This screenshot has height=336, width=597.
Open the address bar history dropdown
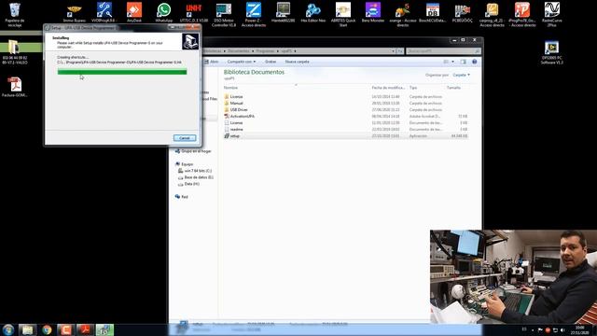click(393, 51)
